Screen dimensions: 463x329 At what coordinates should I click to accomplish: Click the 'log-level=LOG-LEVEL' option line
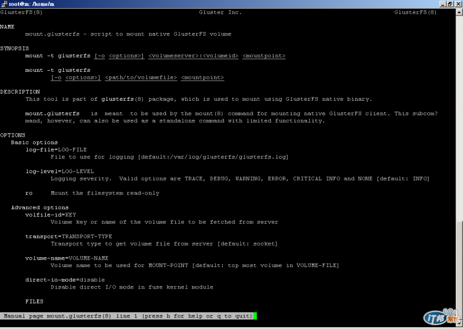(60, 171)
